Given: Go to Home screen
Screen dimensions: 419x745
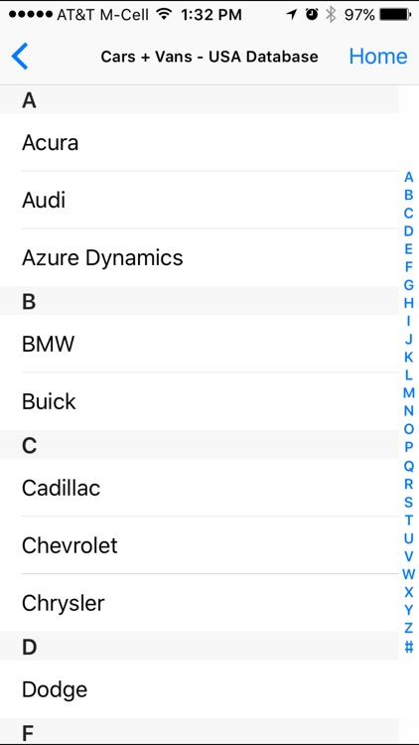Looking at the screenshot, I should coord(378,57).
